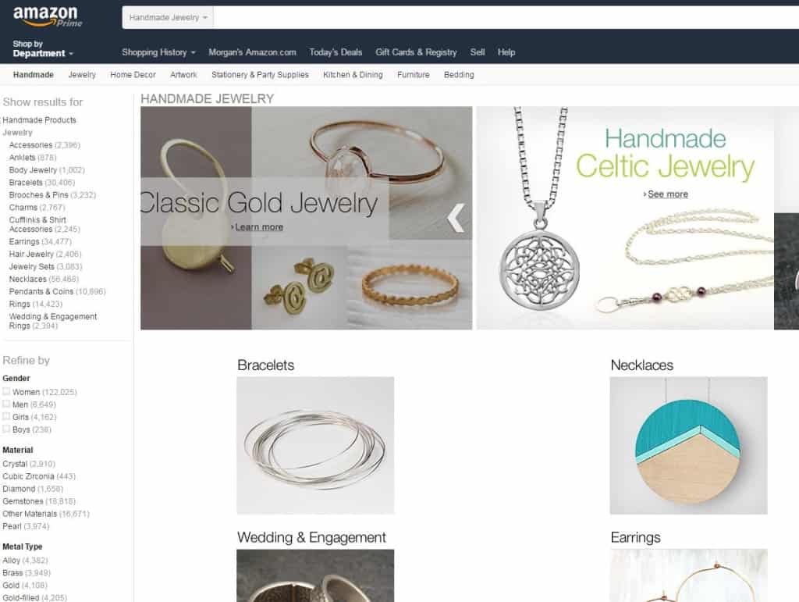
Task: Expand the Shop by Department menu
Action: [x=43, y=49]
